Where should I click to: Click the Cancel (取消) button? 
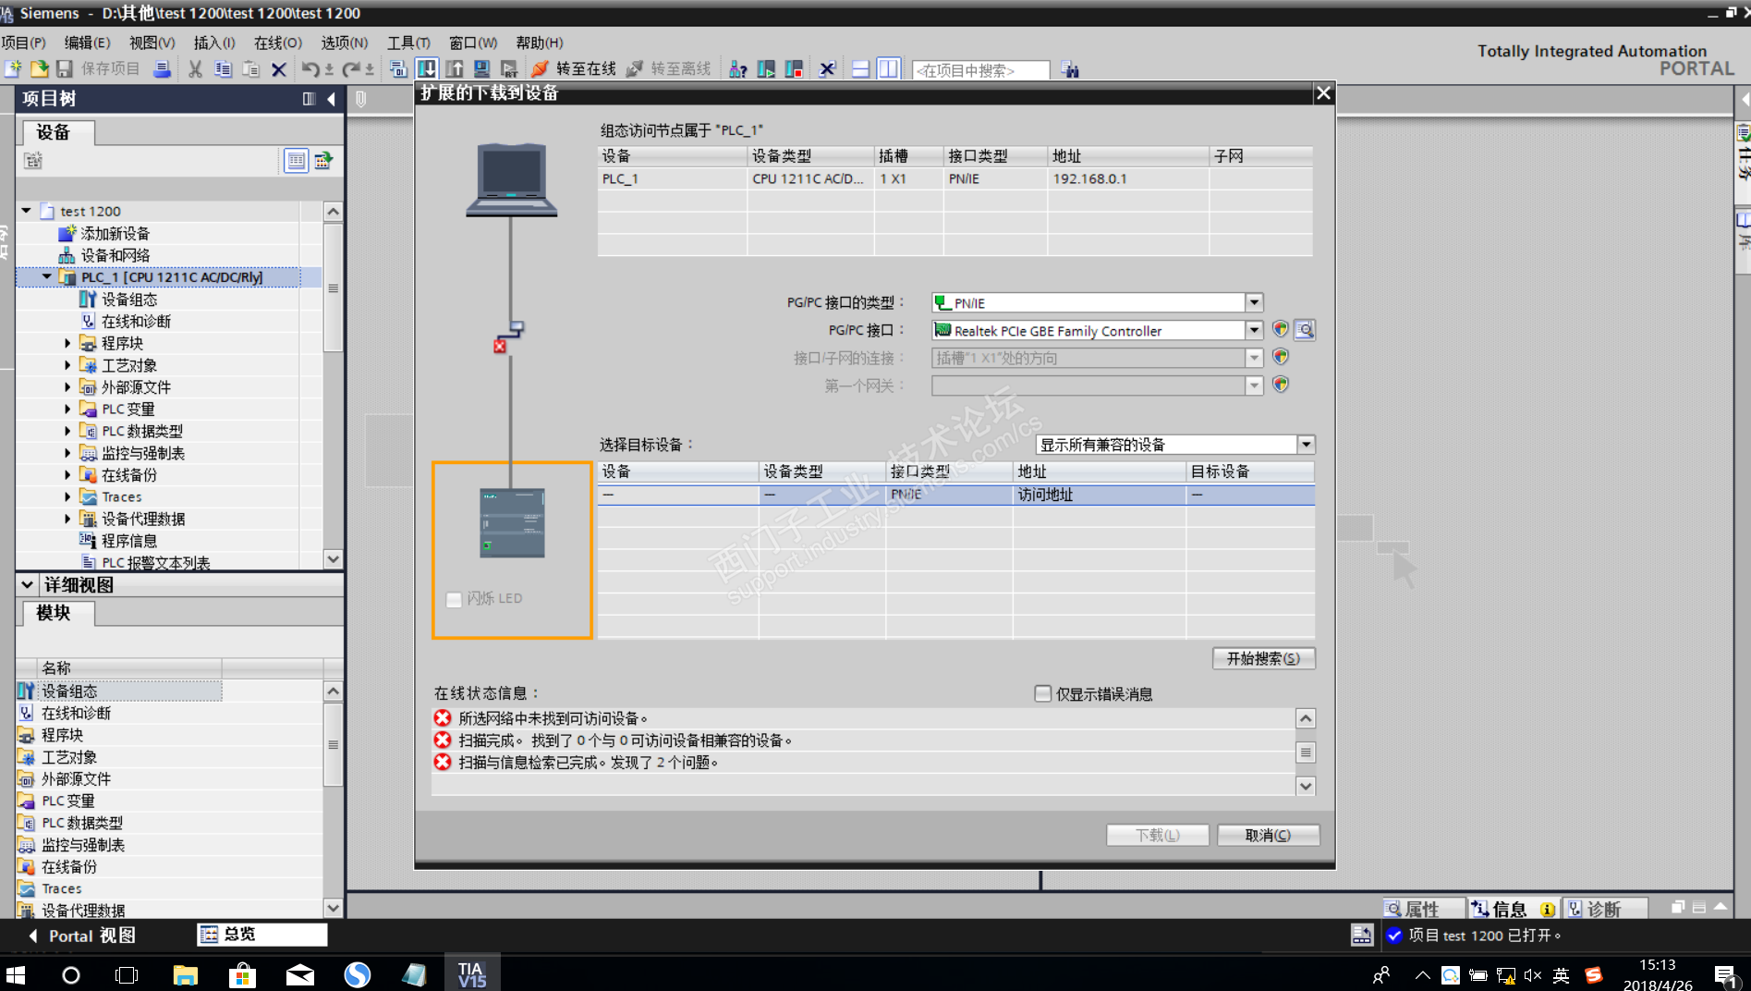[1268, 835]
